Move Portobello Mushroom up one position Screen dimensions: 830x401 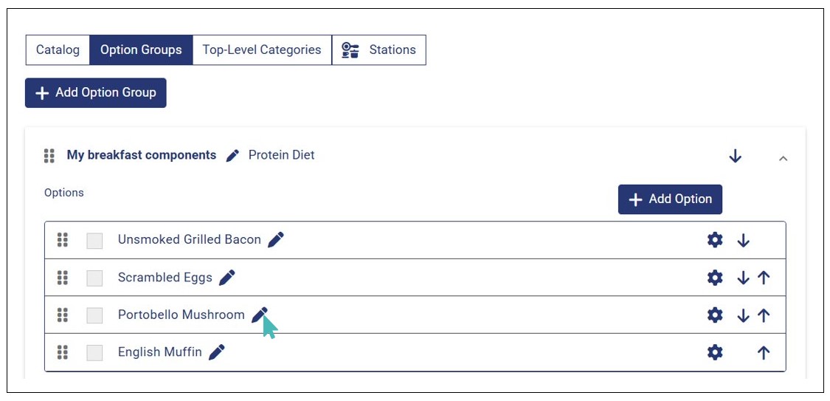click(764, 315)
